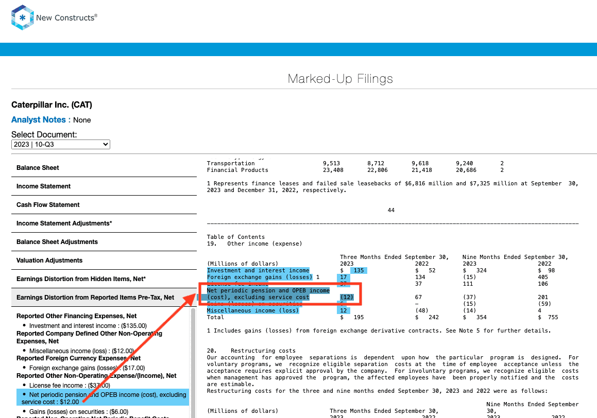Click the Table of Contents text

tap(236, 237)
